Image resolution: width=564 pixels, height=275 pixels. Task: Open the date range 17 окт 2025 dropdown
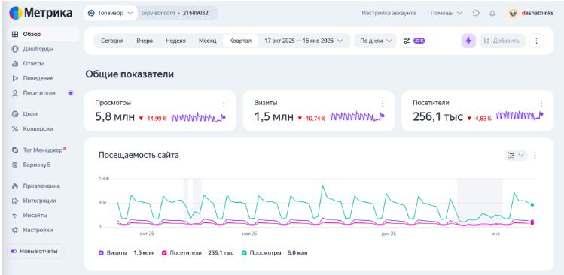[x=304, y=41]
